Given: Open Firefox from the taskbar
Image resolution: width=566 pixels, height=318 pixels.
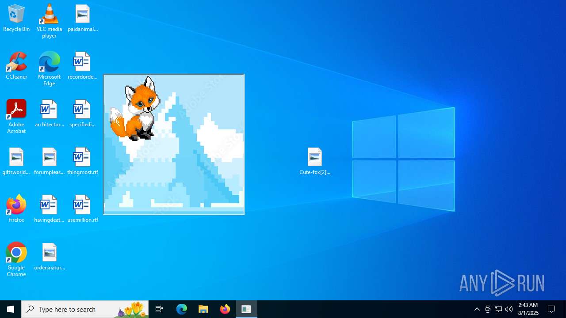Looking at the screenshot, I should click(x=225, y=309).
